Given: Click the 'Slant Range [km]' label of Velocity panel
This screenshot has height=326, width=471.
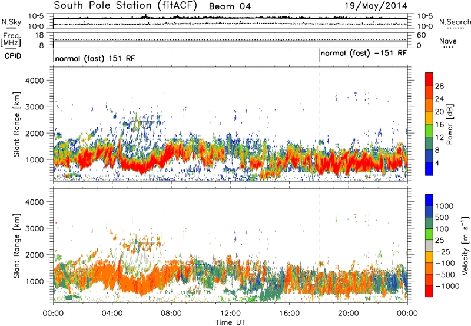Looking at the screenshot, I should (16, 246).
